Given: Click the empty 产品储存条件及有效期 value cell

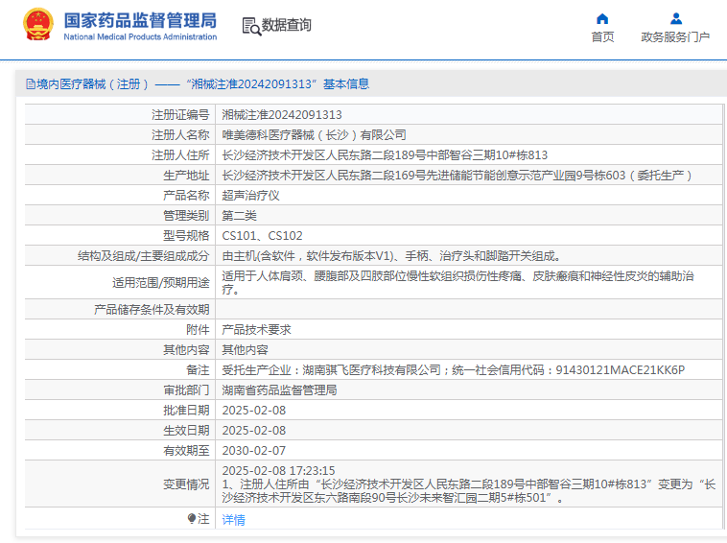Looking at the screenshot, I should coord(469,309).
